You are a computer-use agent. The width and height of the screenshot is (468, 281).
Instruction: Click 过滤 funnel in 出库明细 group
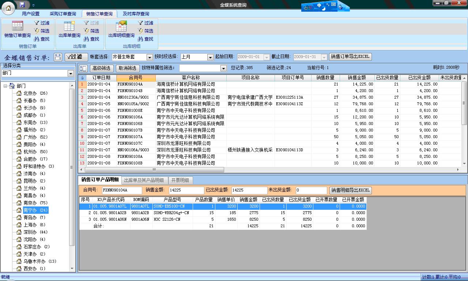pyautogui.click(x=146, y=23)
